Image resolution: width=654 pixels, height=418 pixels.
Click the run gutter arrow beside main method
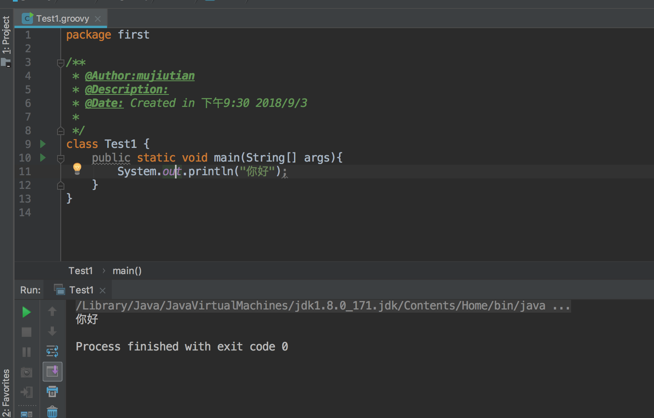pos(43,158)
